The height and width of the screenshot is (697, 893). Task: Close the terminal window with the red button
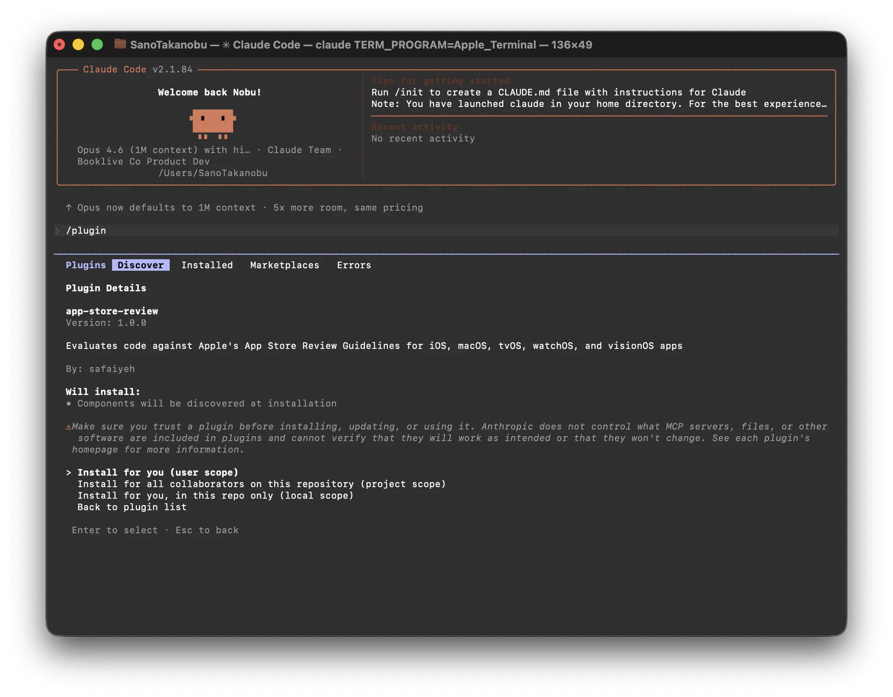click(x=59, y=44)
